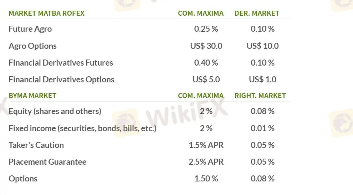353x195 pixels.
Task: Click the Agro Options row label
Action: pos(32,46)
